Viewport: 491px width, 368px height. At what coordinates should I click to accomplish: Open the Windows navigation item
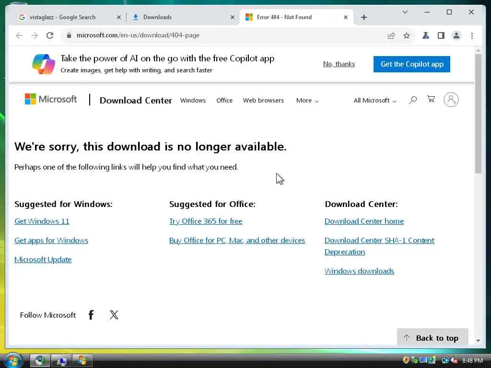pyautogui.click(x=193, y=101)
